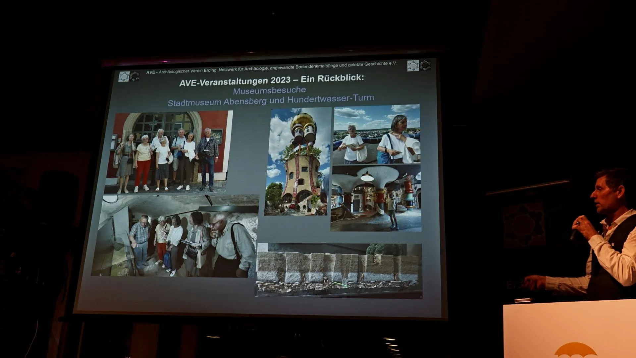Open the cellar group photo with the glass display
This screenshot has height=358, width=636.
click(x=175, y=236)
